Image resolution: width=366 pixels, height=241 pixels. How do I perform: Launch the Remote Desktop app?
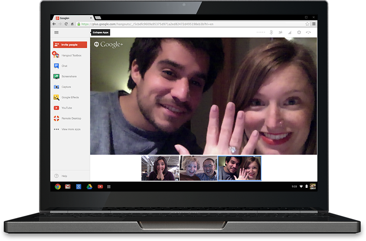[71, 118]
